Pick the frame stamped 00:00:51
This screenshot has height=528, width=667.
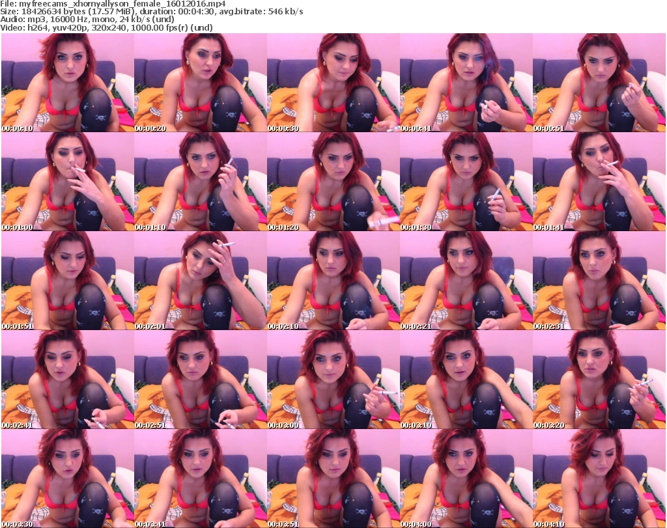599,83
